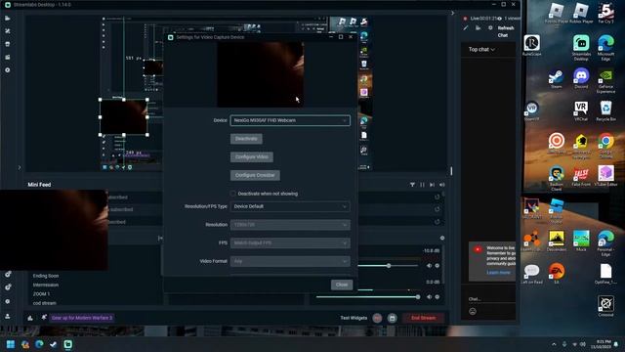Image resolution: width=625 pixels, height=352 pixels.
Task: Skip the current alert in Mini Feed
Action: (432, 185)
